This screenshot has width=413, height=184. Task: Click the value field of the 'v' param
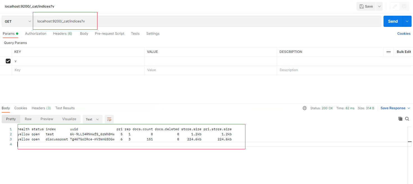tap(211, 61)
